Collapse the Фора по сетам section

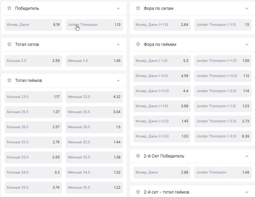click(247, 9)
